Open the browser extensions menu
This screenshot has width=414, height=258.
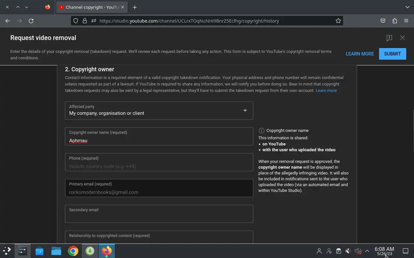(395, 21)
